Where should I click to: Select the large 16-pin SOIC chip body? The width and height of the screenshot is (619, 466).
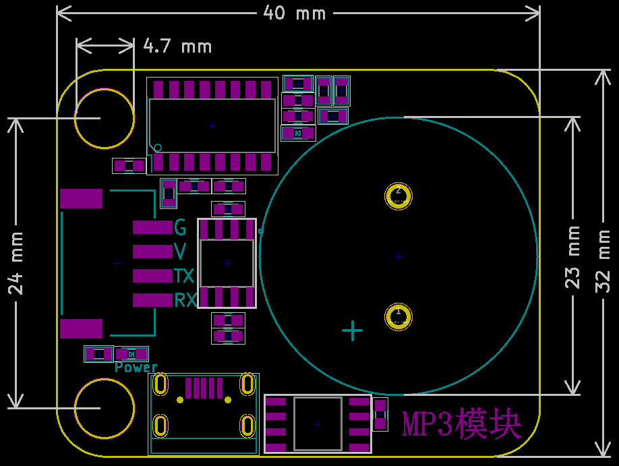[212, 126]
